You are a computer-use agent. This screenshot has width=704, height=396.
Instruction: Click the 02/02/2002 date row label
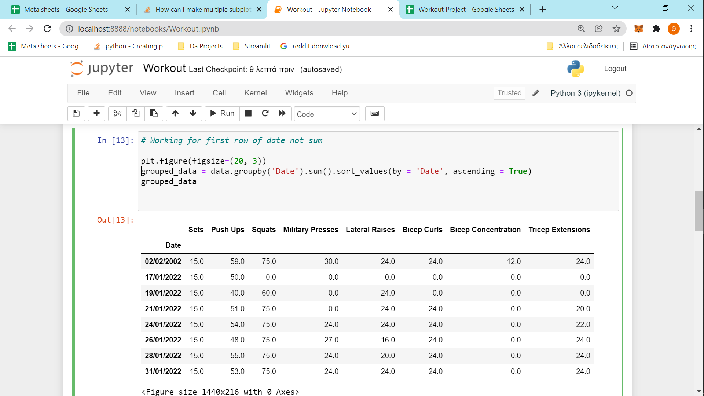[163, 261]
